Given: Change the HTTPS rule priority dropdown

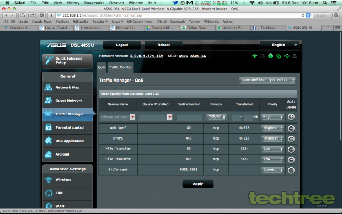Looking at the screenshot, I should tap(272, 138).
